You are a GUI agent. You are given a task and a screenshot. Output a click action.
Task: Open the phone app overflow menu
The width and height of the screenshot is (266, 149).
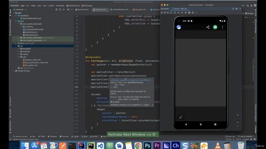(x=222, y=27)
